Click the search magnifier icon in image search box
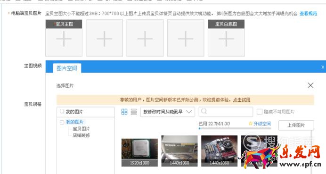326x174 pixels. 204,111
